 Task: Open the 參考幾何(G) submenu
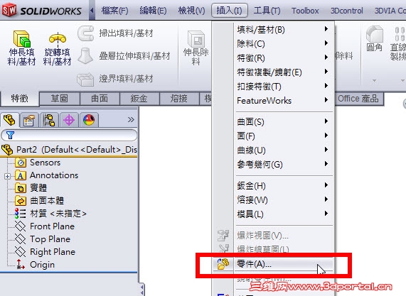[x=284, y=165]
